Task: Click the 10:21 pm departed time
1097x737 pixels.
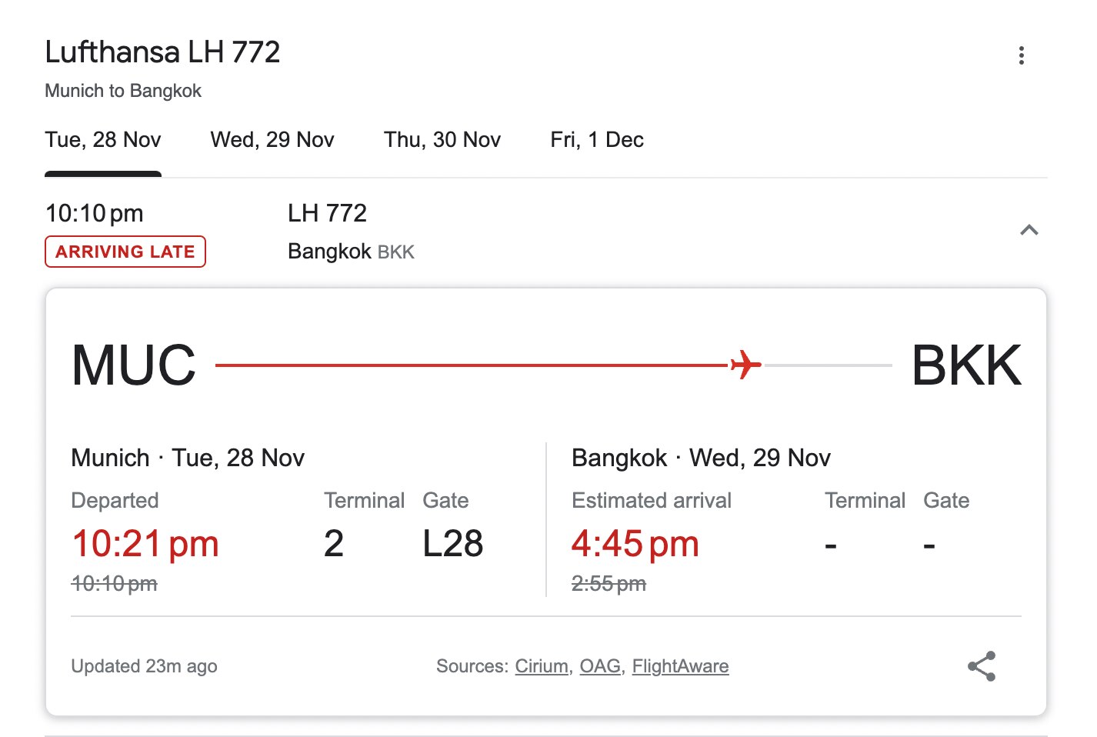Action: pyautogui.click(x=145, y=544)
